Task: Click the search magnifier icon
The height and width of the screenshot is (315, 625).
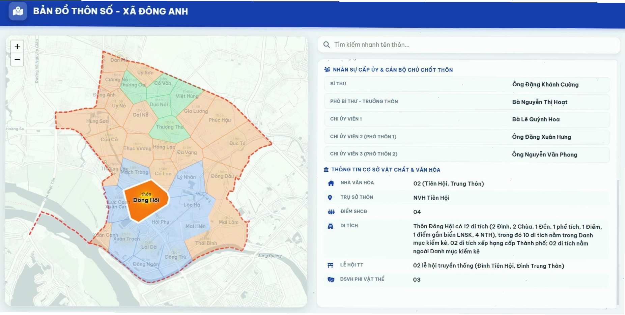Action: click(x=326, y=45)
